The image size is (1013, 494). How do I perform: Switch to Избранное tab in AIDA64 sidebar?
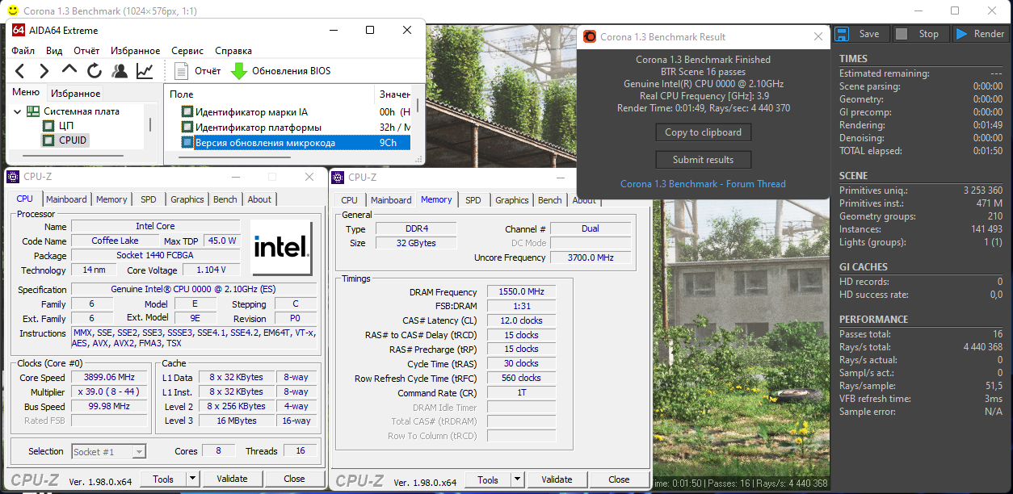point(74,94)
